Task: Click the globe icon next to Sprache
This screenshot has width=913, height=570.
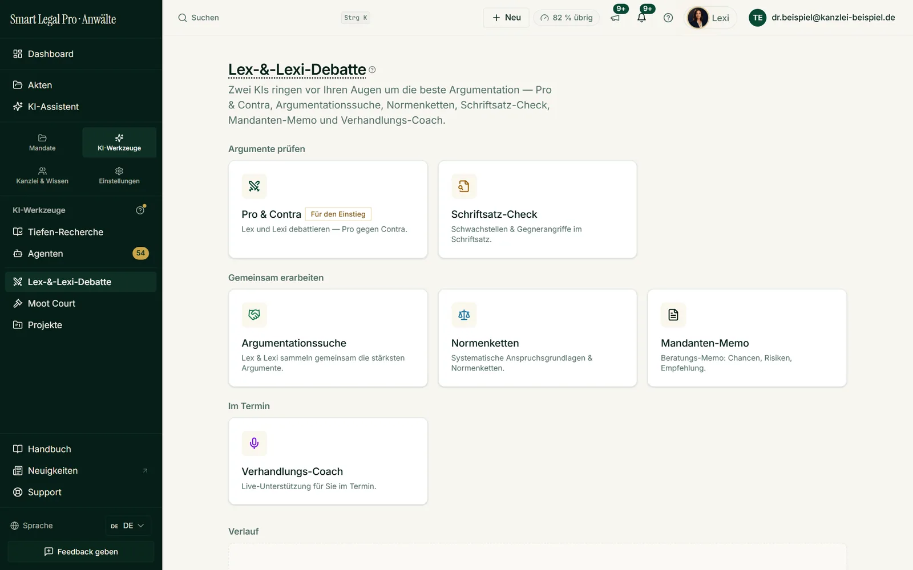Action: [x=15, y=526]
